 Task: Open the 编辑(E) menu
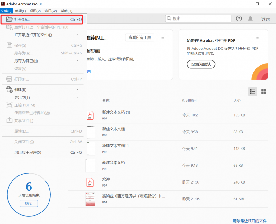[21, 11]
